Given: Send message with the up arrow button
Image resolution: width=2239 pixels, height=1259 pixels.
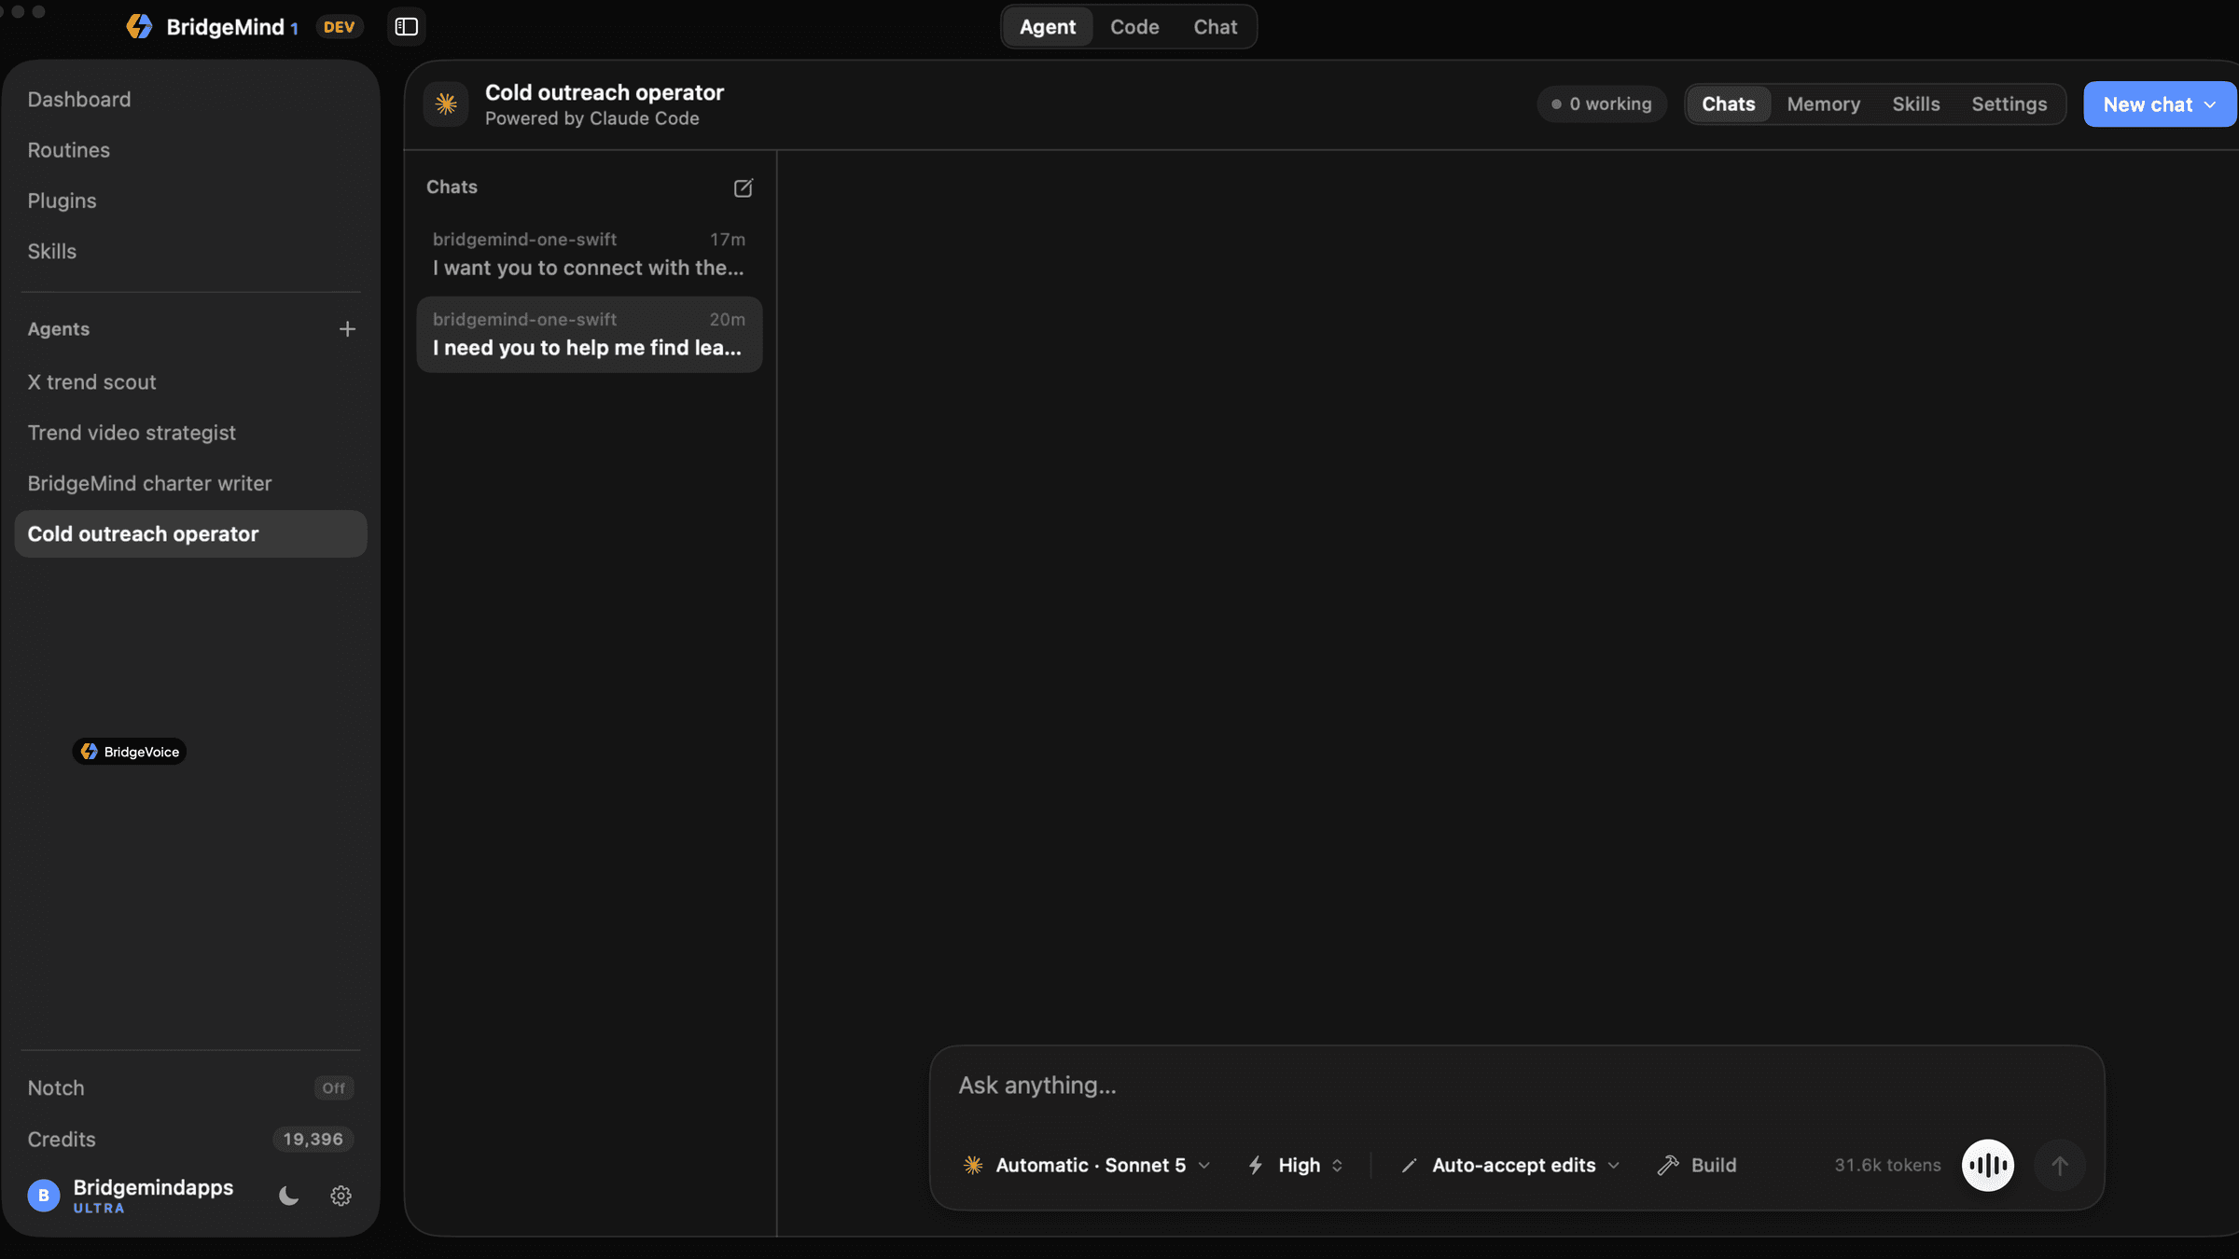Looking at the screenshot, I should (x=2060, y=1165).
